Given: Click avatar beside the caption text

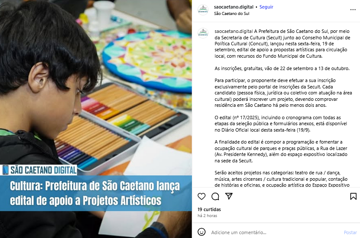Looking at the screenshot, I should [x=203, y=33].
